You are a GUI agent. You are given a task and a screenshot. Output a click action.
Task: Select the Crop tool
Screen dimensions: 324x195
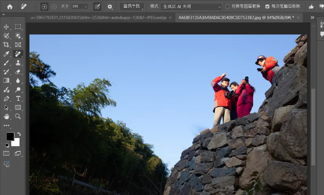[x=7, y=45]
